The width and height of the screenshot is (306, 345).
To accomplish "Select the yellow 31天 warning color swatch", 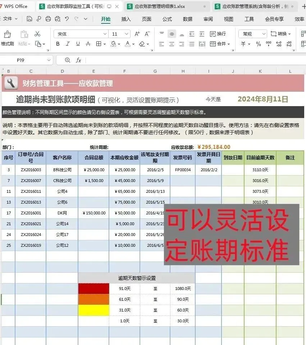I will pyautogui.click(x=94, y=310).
